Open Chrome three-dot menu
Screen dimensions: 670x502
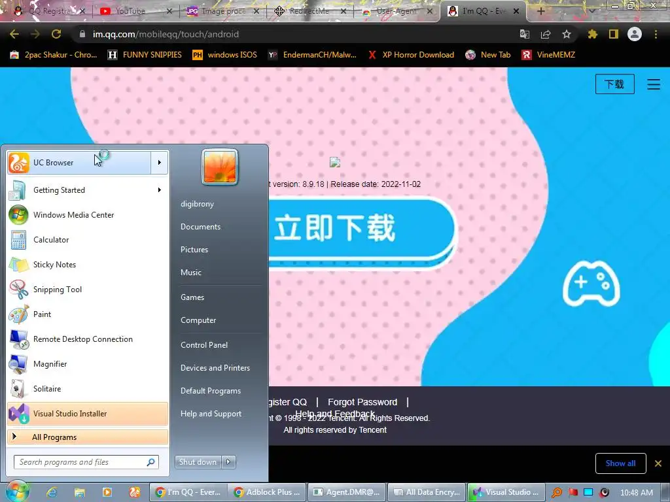tap(656, 34)
